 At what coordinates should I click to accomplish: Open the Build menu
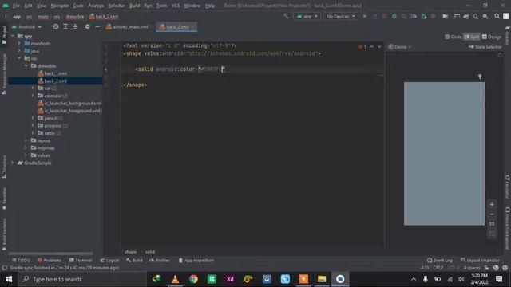point(134,6)
